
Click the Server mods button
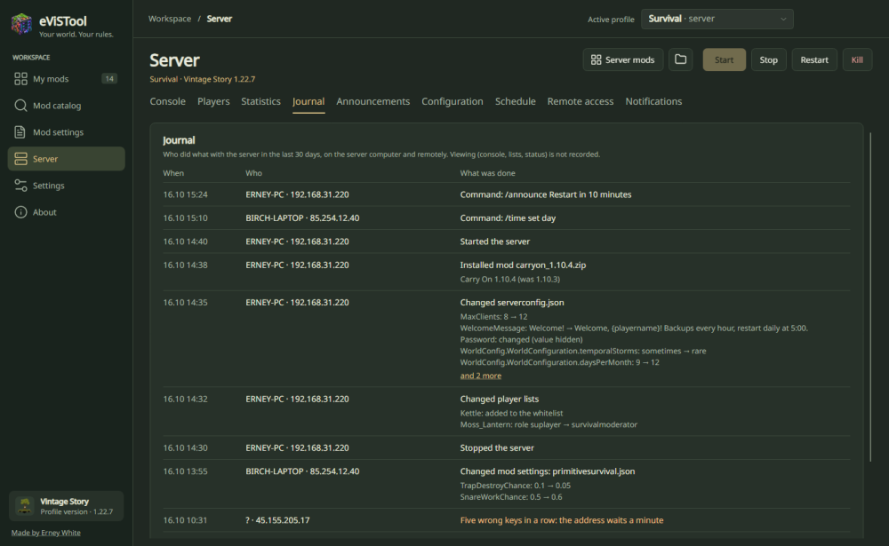click(x=623, y=59)
